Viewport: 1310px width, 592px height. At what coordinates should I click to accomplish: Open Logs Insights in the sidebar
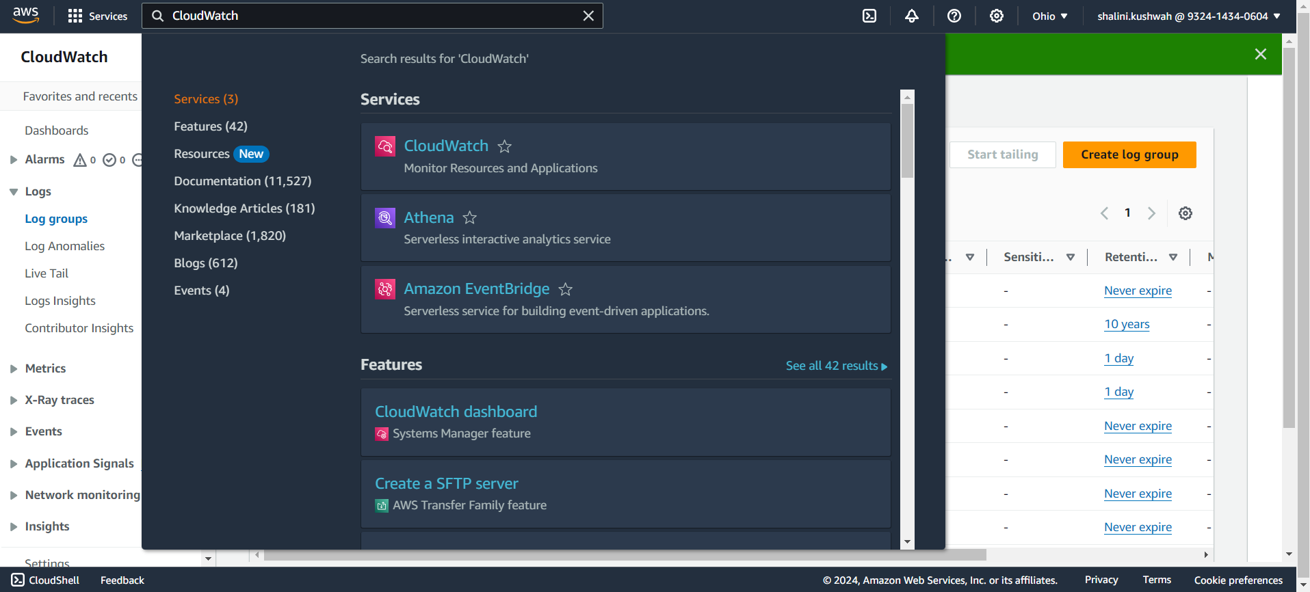[x=60, y=301]
